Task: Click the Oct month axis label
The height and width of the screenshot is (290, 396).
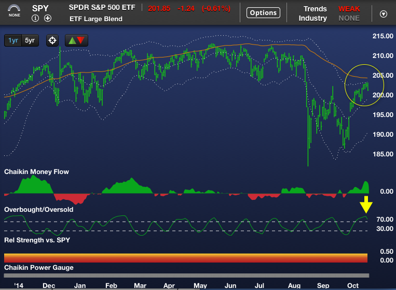Action: point(353,286)
